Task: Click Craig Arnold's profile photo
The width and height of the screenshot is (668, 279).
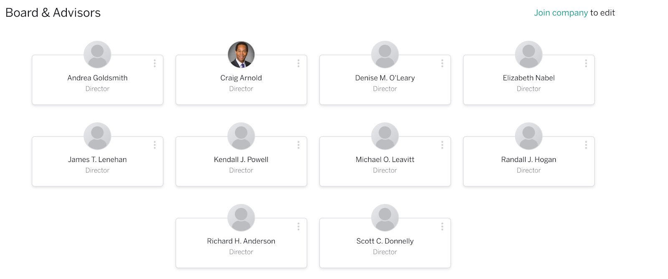Action: pyautogui.click(x=241, y=55)
